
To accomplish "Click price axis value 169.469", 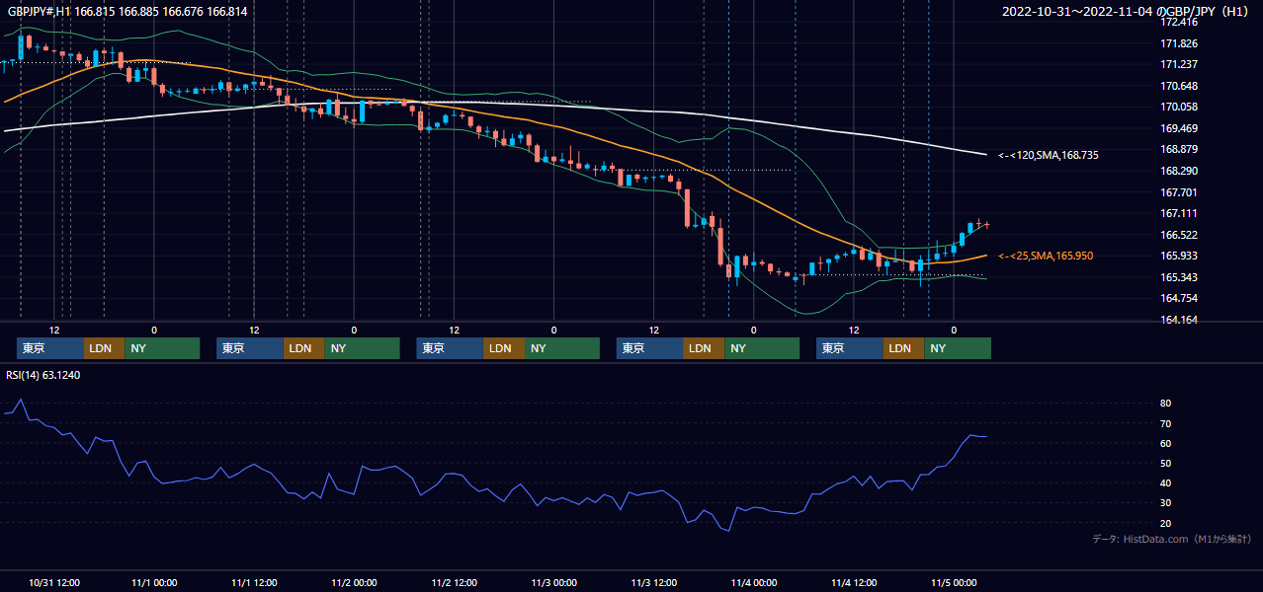I will pos(1179,128).
